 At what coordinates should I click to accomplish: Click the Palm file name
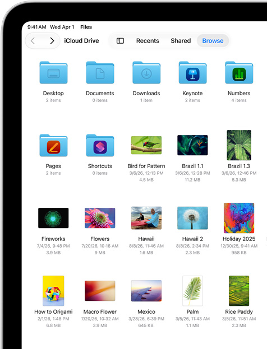[x=192, y=311]
